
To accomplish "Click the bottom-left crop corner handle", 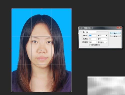I will tap(12, 91).
